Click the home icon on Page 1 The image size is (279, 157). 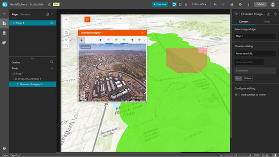tap(52, 23)
